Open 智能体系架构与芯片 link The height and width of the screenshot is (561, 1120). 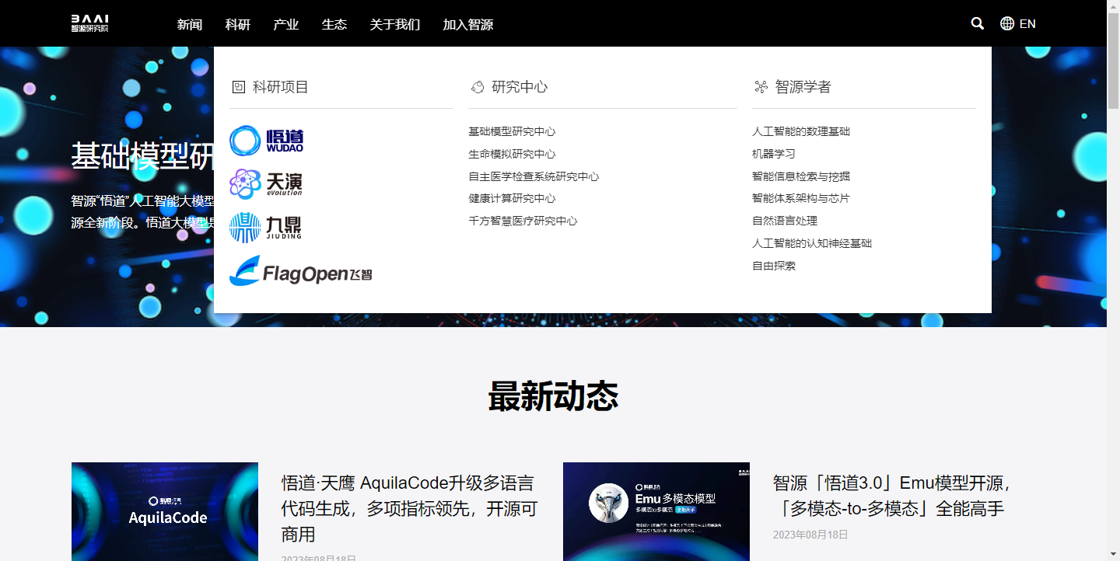click(801, 198)
